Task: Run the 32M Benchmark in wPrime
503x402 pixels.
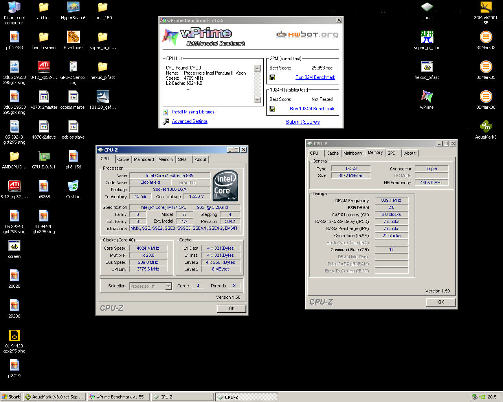Action: (315, 77)
